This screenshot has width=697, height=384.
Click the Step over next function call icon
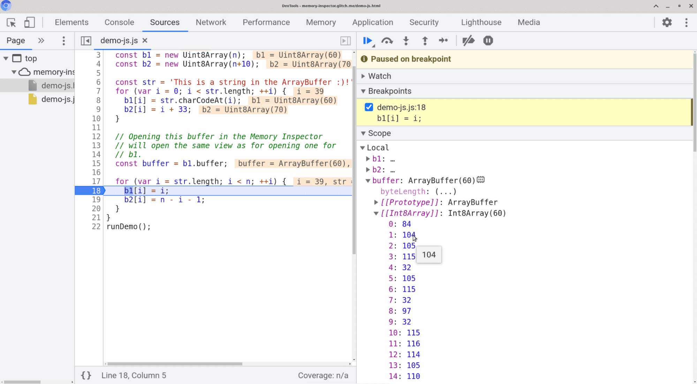point(387,41)
